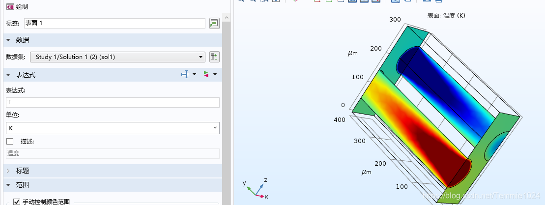545x205 pixels.
Task: Uncheck 手动控制颜色范围 checkbox
Action: 16,202
